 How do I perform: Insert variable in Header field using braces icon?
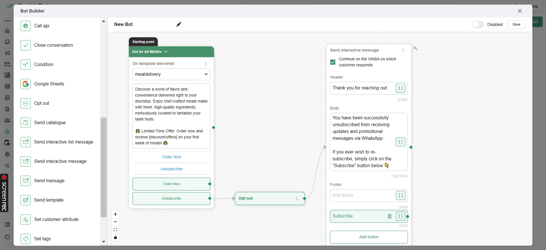(x=400, y=88)
